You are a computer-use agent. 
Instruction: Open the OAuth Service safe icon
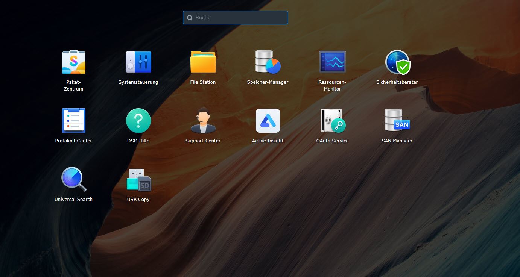[332, 121]
